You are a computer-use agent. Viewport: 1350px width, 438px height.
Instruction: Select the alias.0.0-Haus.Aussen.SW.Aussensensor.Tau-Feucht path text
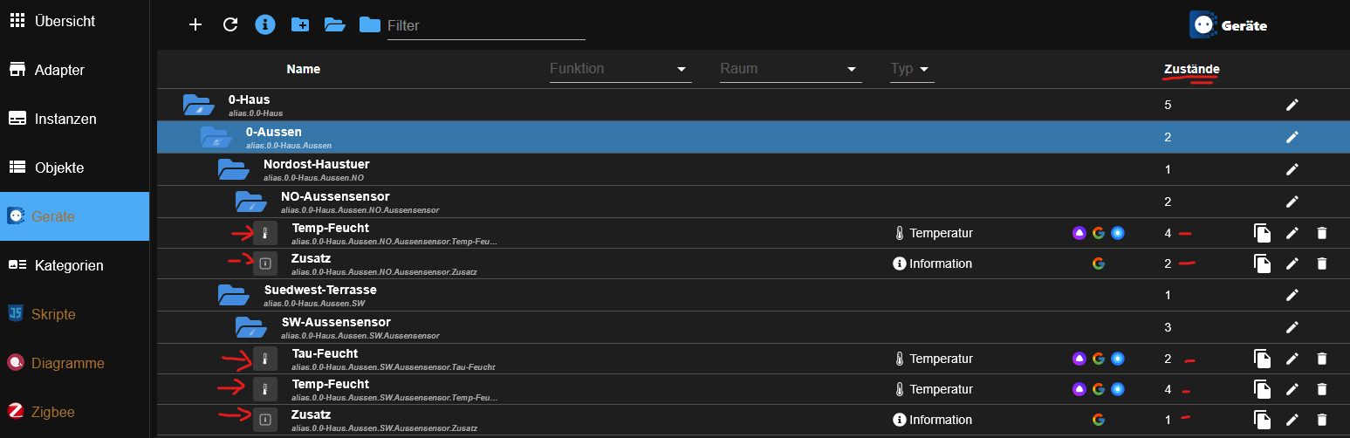pos(394,367)
